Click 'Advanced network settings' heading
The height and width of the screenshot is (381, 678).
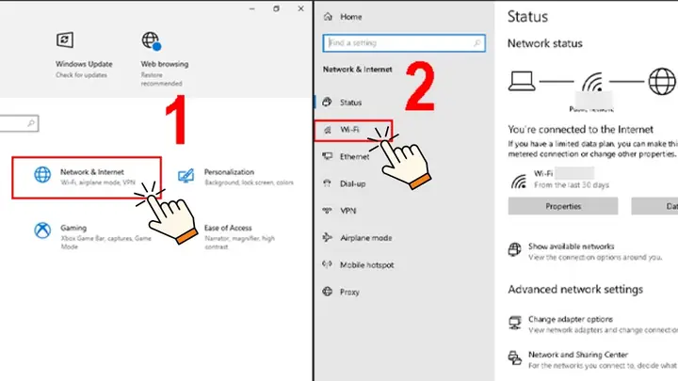point(575,289)
